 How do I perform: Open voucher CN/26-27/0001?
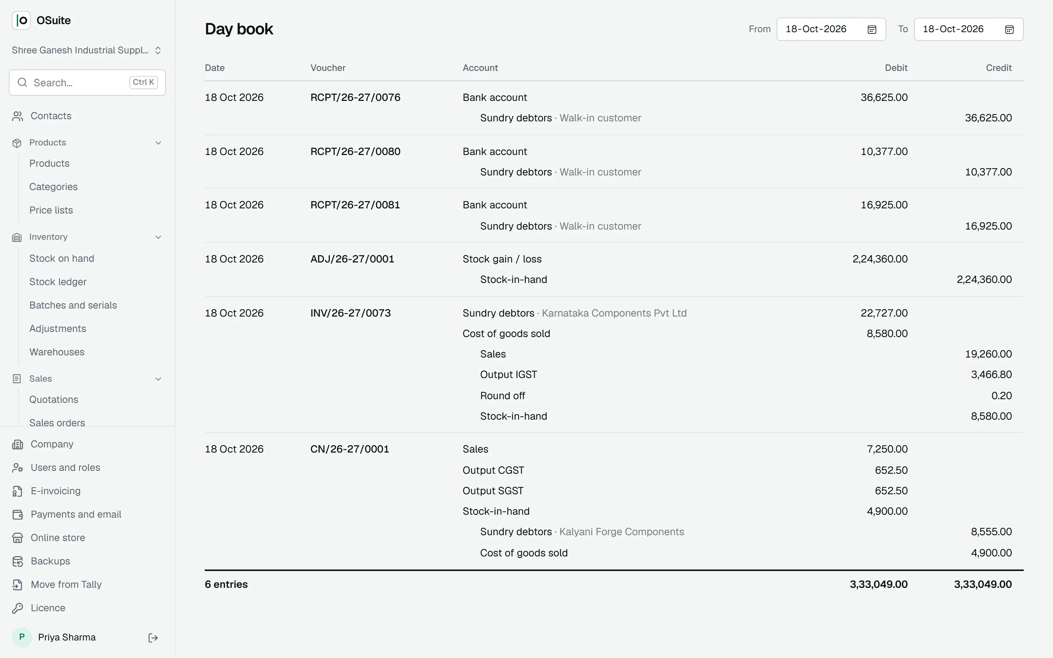(x=350, y=449)
